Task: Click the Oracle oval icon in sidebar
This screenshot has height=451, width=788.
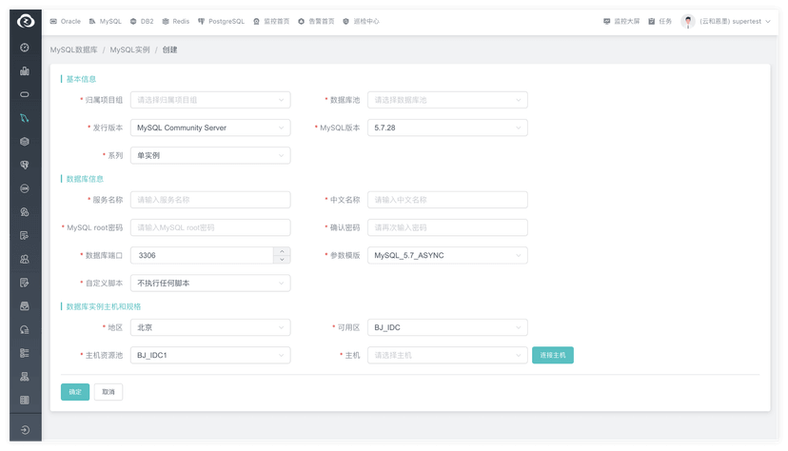Action: [x=25, y=94]
